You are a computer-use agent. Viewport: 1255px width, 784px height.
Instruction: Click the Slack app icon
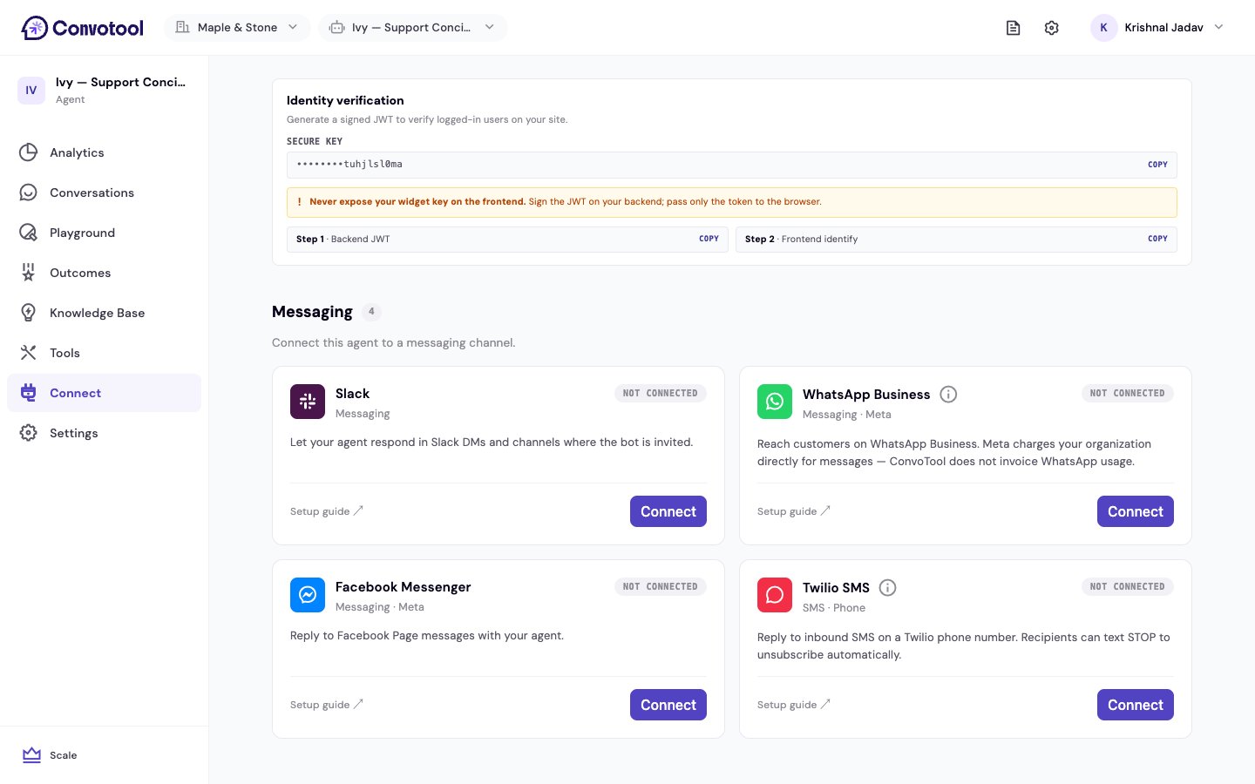[308, 402]
